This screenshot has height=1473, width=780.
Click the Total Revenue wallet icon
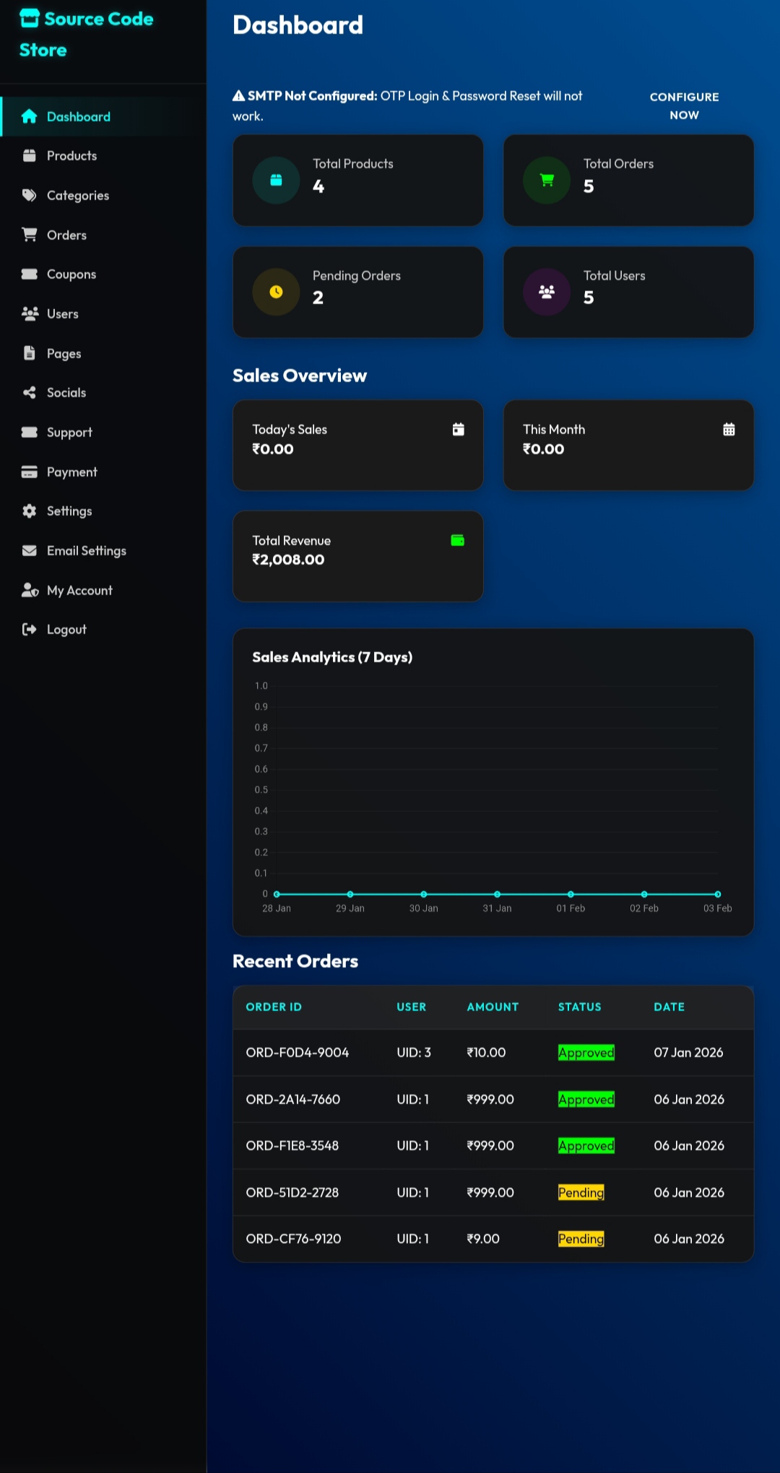click(458, 540)
